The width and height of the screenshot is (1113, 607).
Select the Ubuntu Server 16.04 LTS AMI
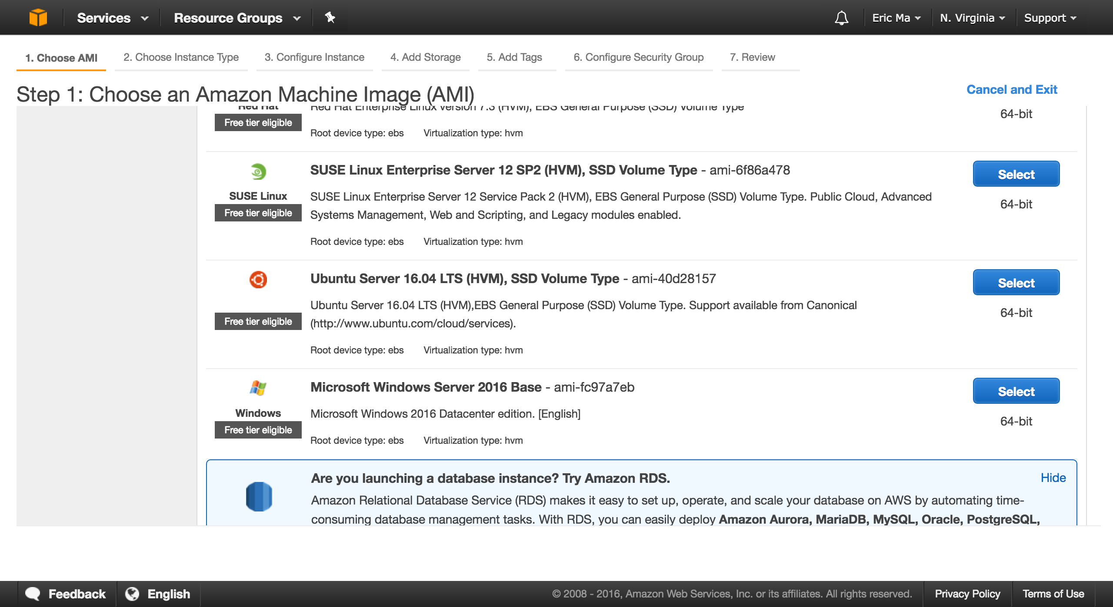pyautogui.click(x=1016, y=282)
